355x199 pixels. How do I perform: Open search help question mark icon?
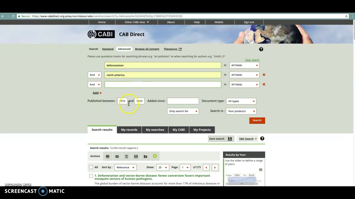[x=261, y=49]
